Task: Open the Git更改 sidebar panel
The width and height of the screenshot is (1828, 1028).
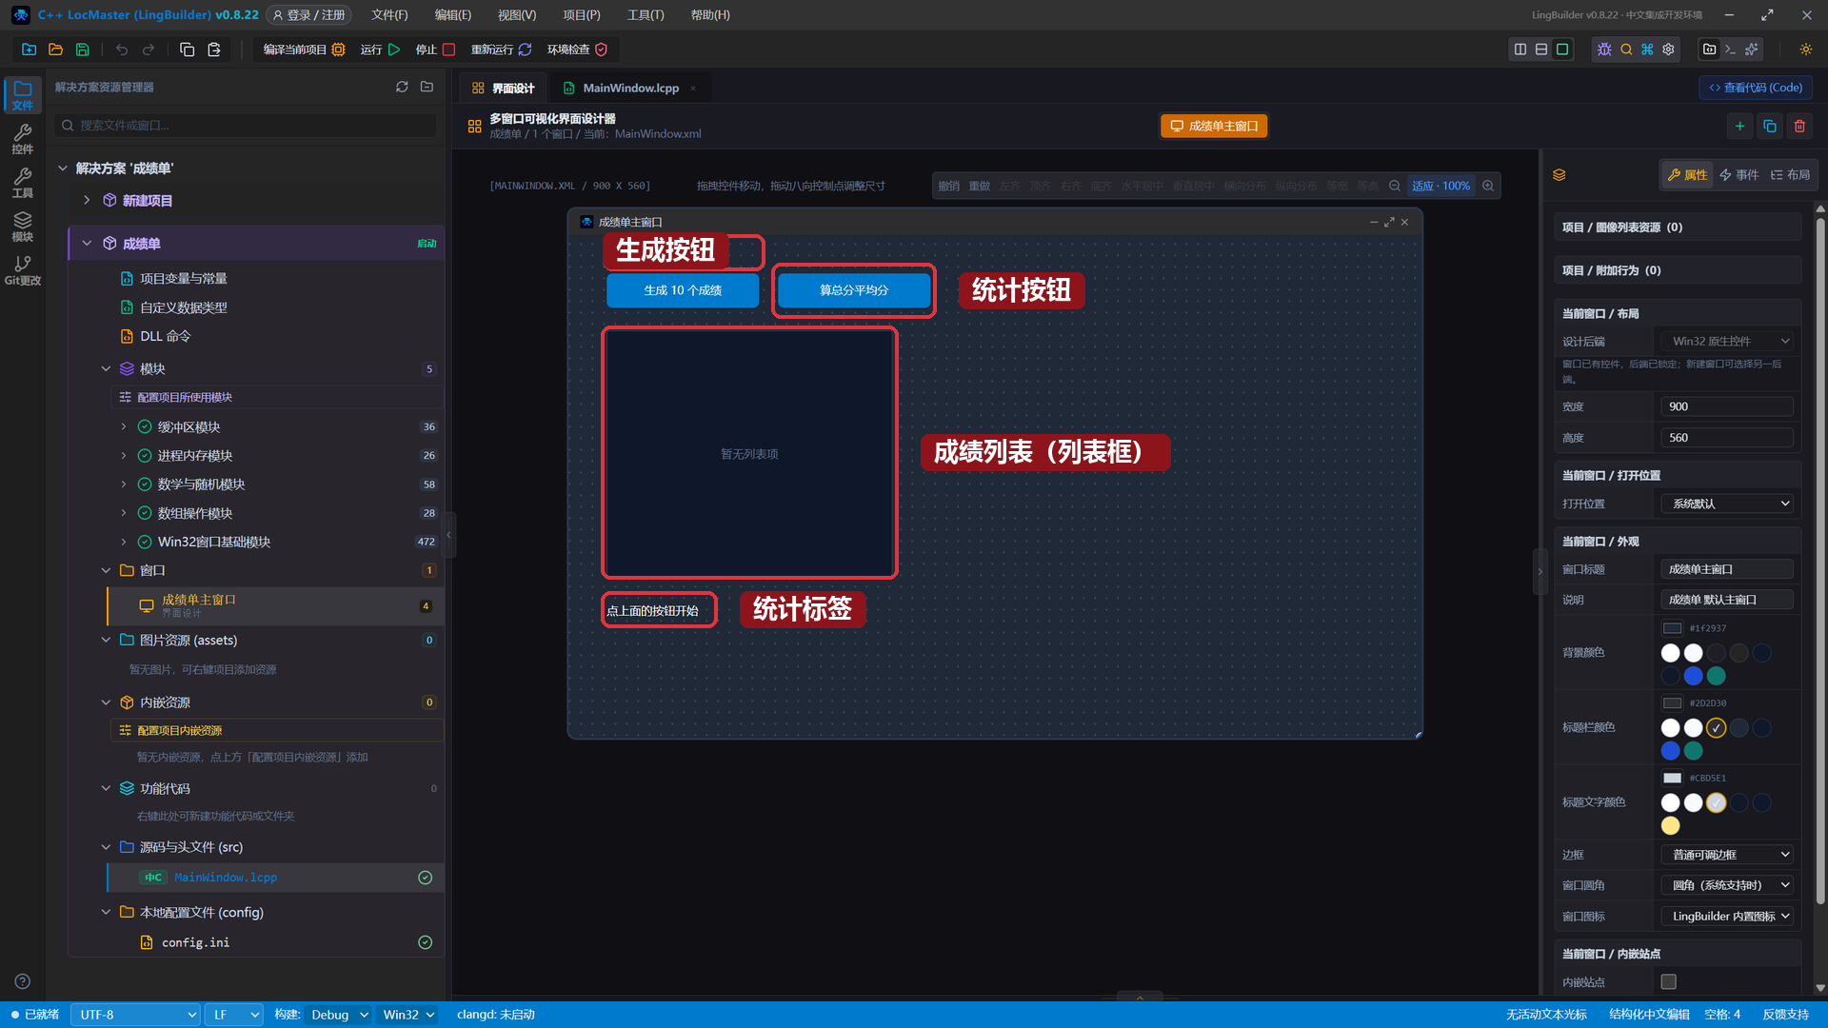Action: (x=23, y=270)
